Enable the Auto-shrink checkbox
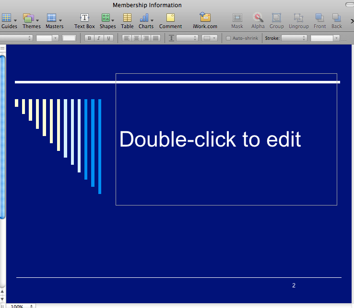Viewport: 354px width, 308px height. tap(228, 38)
